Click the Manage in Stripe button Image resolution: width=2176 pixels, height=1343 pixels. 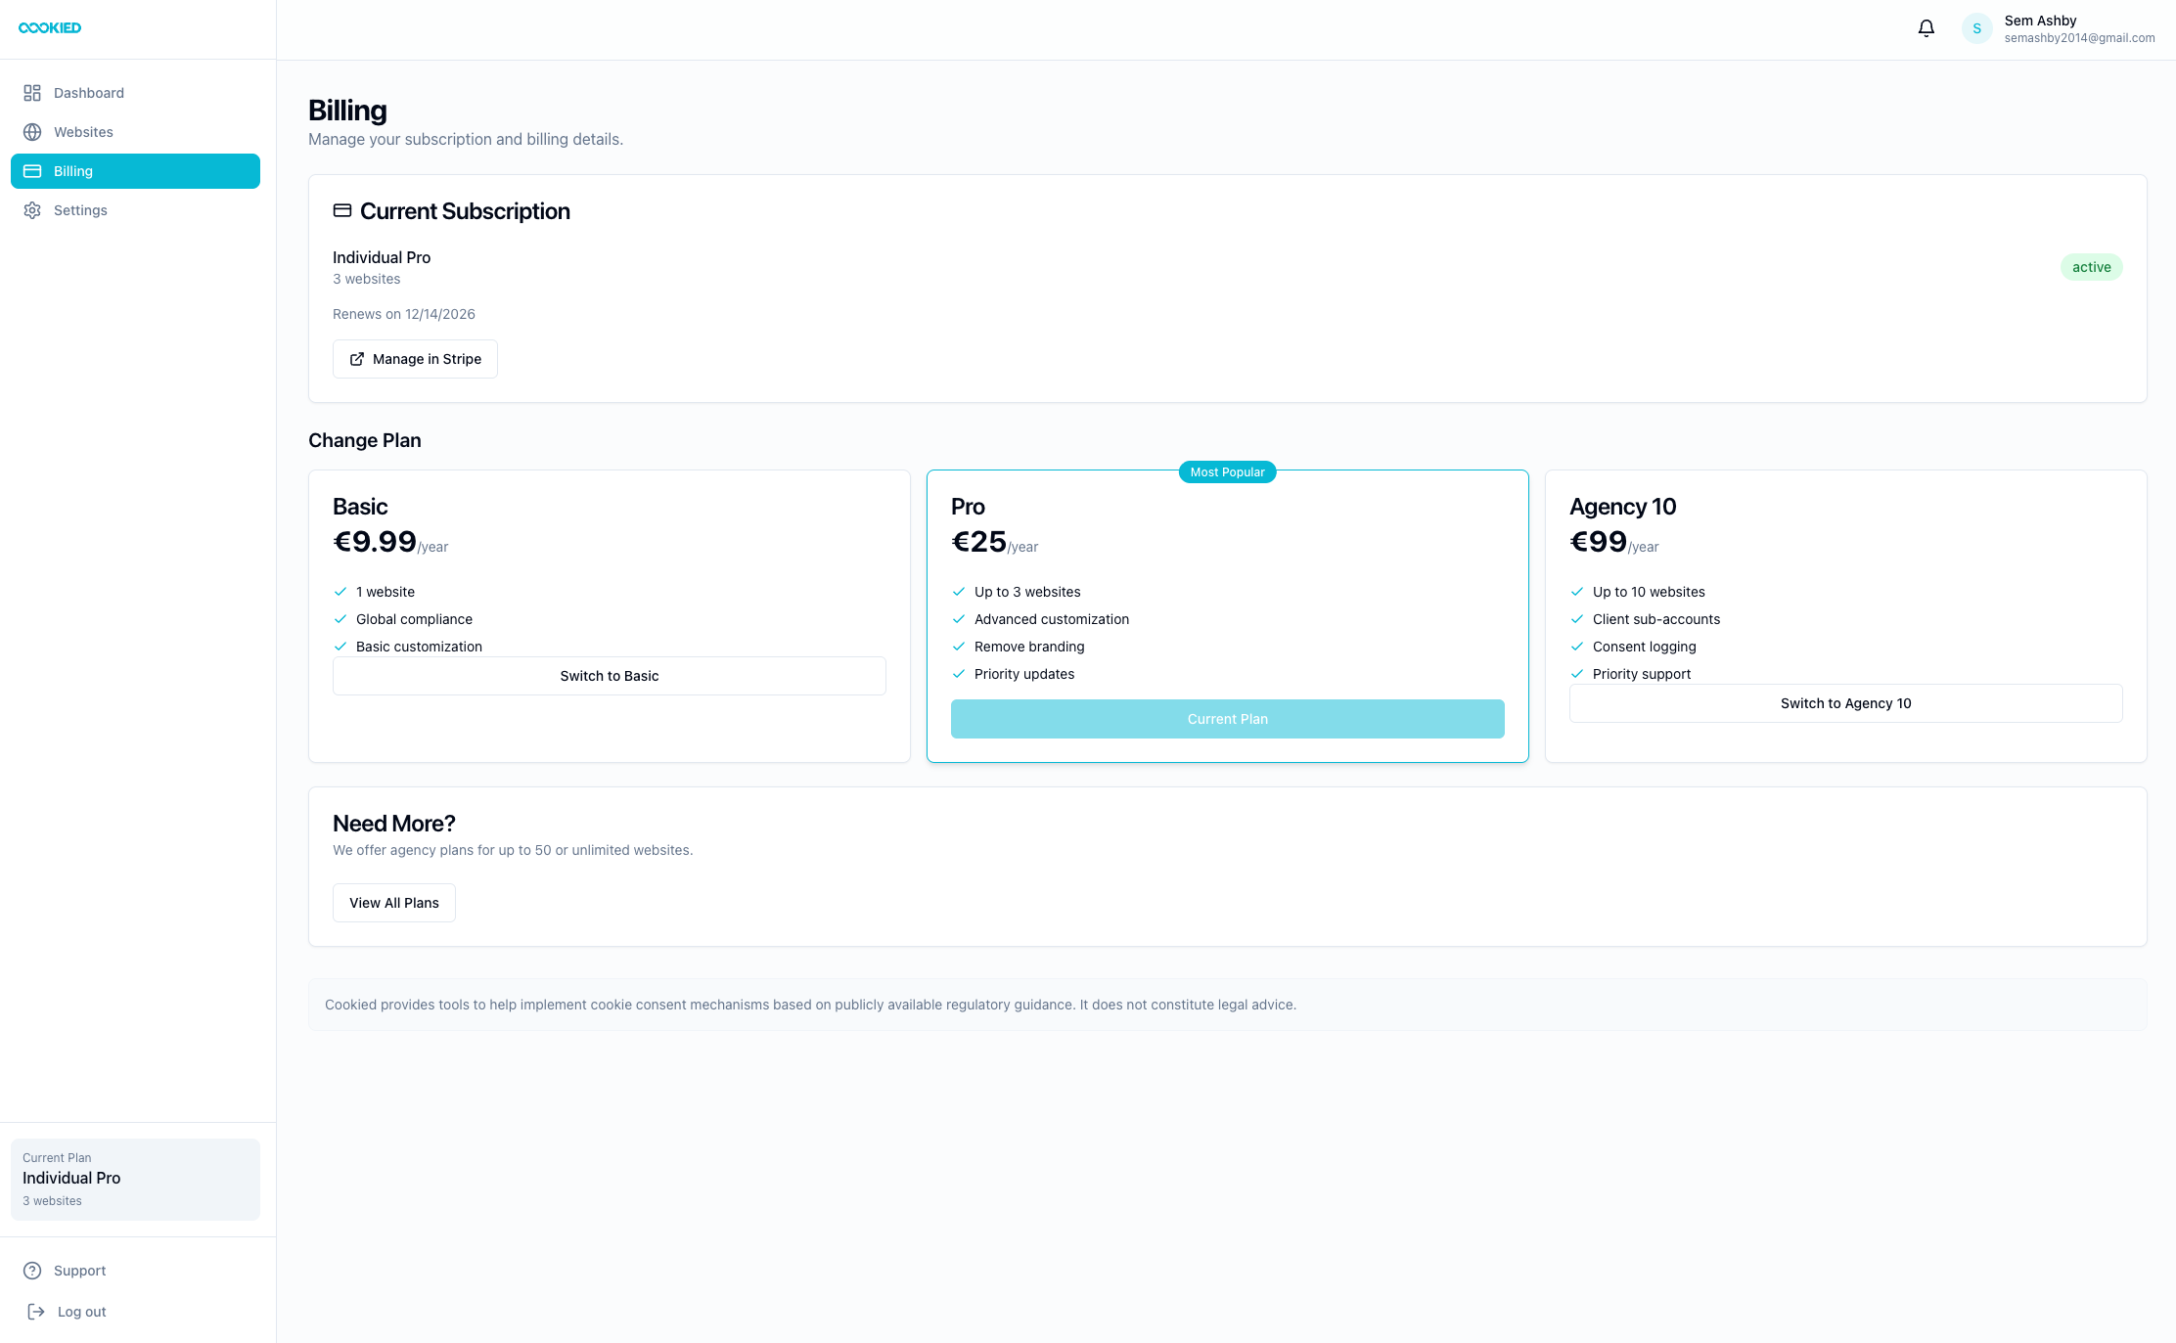point(415,359)
